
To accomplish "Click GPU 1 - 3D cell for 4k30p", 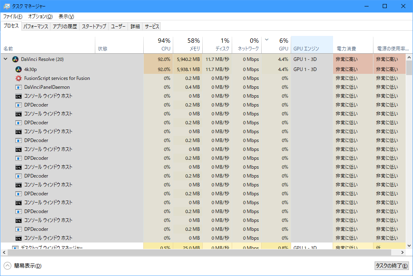I will tap(312, 69).
